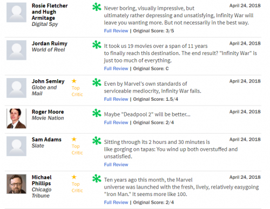Click the green splat icon beside Rosie Fletcher's review
This screenshot has width=270, height=209.
(x=97, y=7)
